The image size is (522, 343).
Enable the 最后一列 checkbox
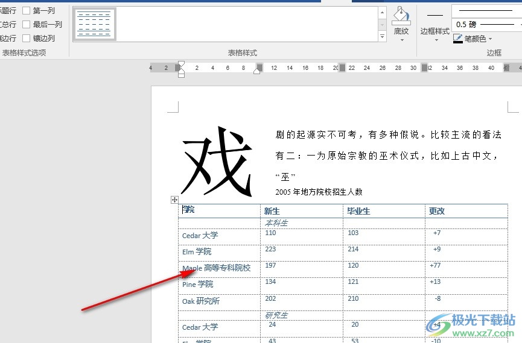pos(27,24)
